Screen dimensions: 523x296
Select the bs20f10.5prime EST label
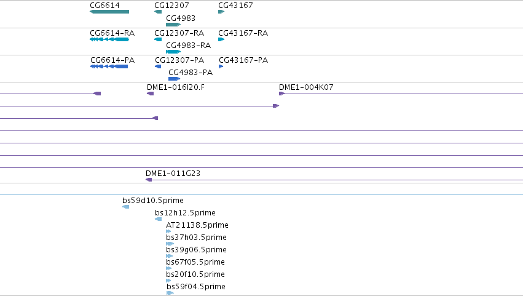[x=195, y=274]
